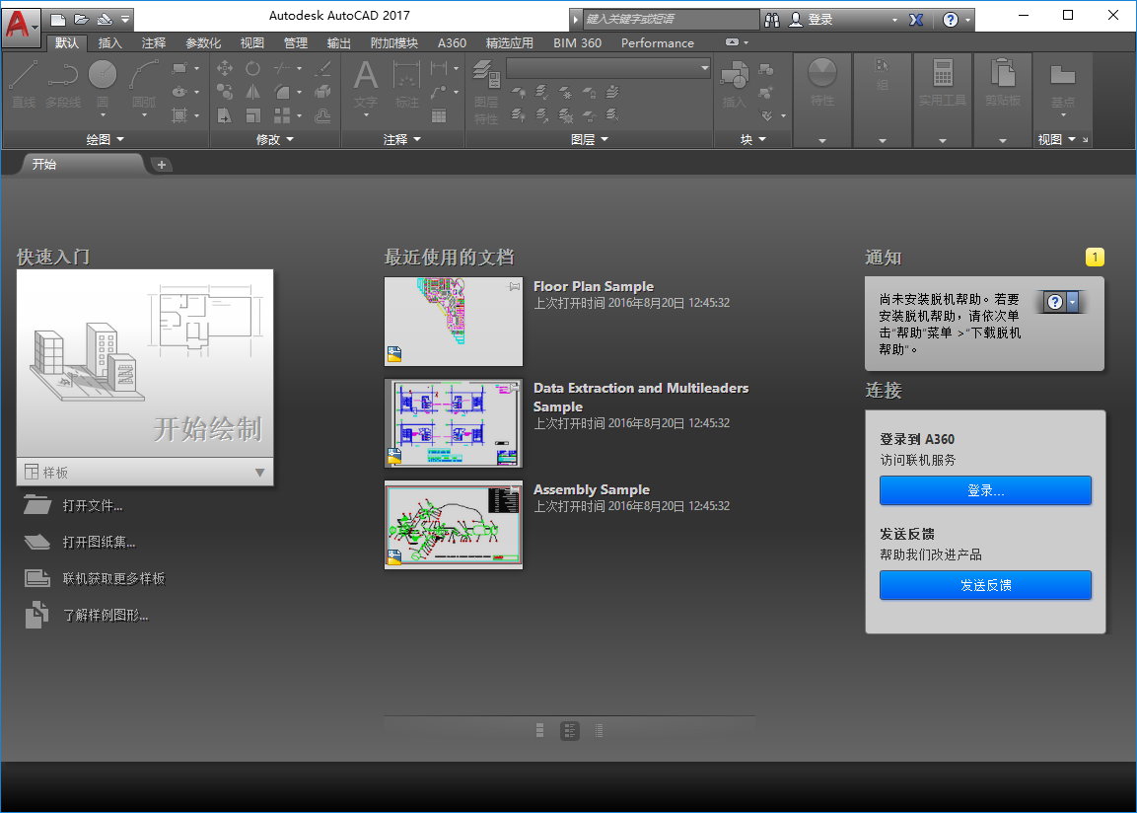Viewport: 1137px width, 813px height.
Task: Click the Scale tool in Modify panel
Action: [x=252, y=115]
